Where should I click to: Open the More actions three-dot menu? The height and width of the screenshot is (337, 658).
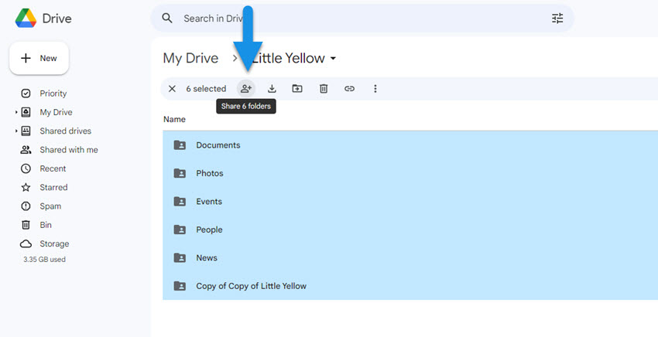pos(375,89)
